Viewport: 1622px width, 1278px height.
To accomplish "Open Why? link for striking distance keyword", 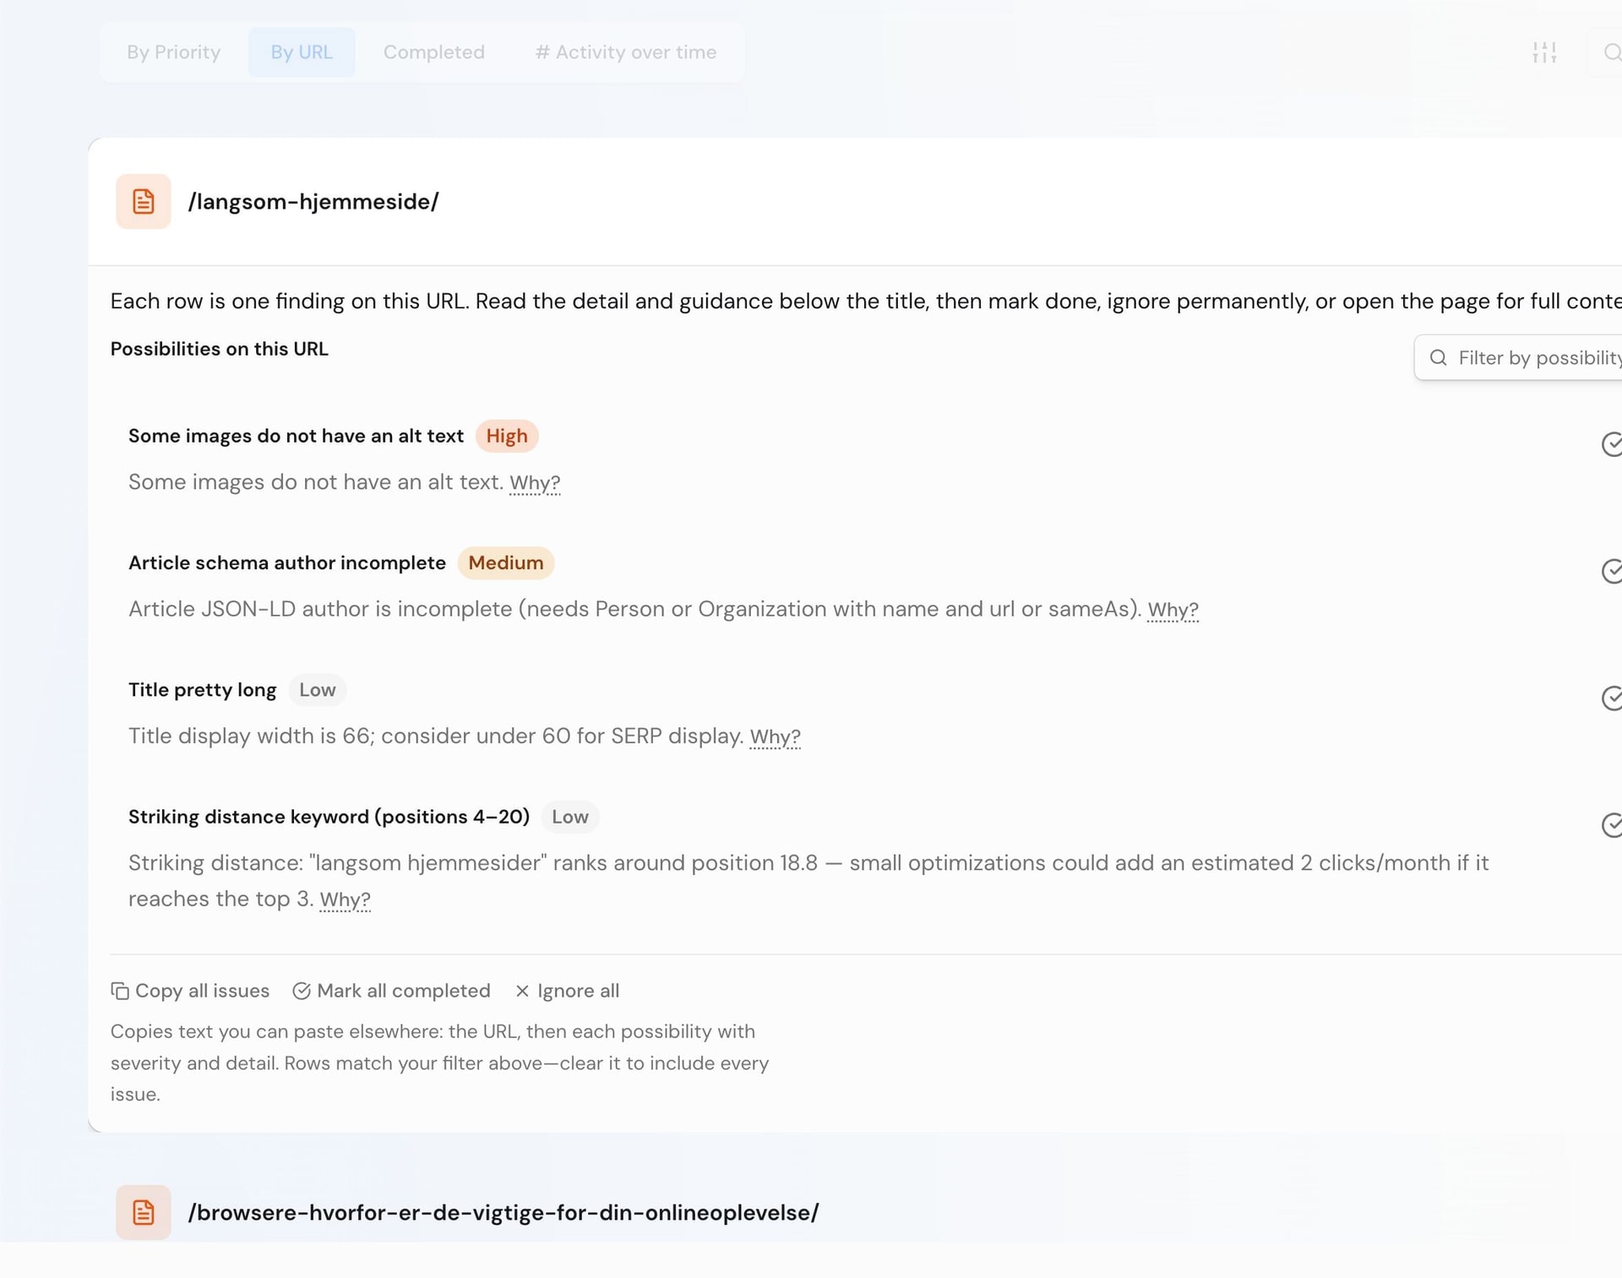I will (345, 900).
